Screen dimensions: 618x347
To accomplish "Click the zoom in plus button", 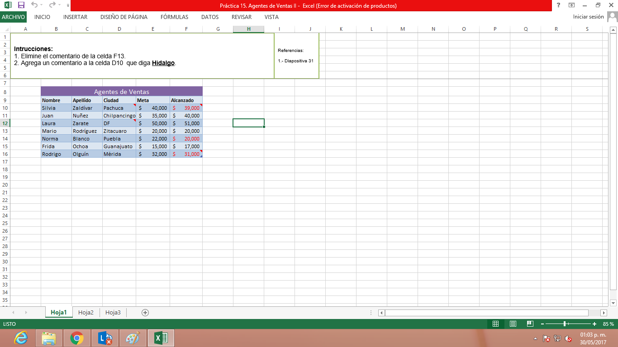I will coord(594,324).
